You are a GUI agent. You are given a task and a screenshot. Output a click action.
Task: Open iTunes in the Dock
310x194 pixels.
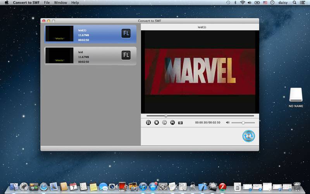coord(143,187)
